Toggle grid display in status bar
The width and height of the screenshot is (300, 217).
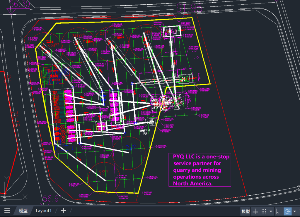pos(255,211)
